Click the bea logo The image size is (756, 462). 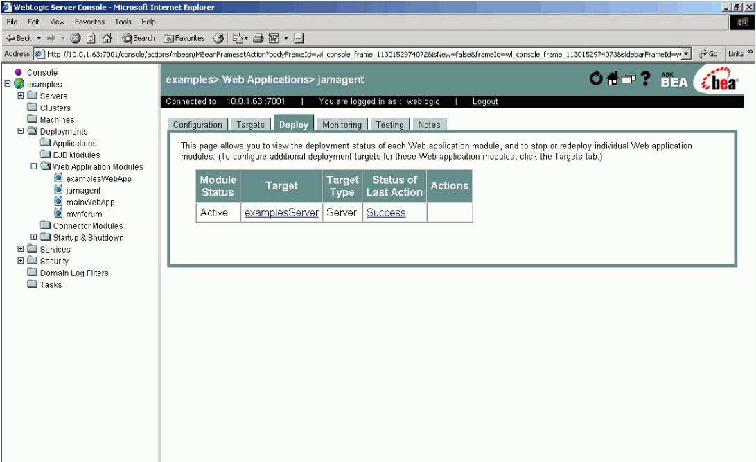coord(720,79)
